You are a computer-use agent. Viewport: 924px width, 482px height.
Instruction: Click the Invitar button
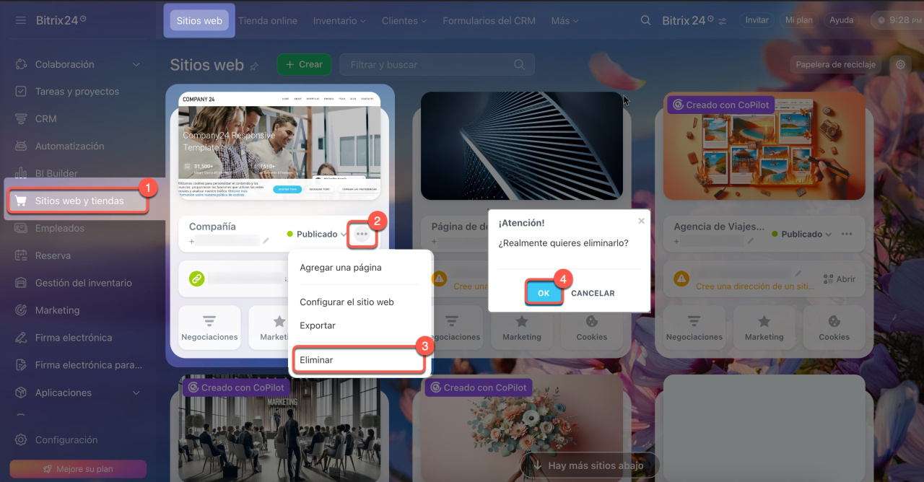[757, 20]
